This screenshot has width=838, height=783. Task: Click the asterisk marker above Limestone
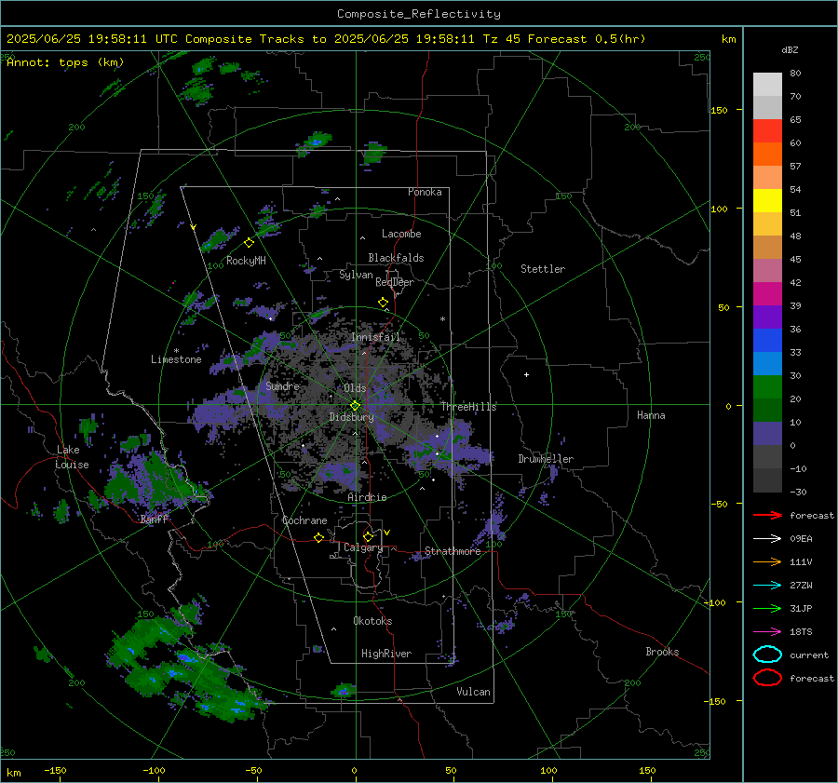point(176,351)
